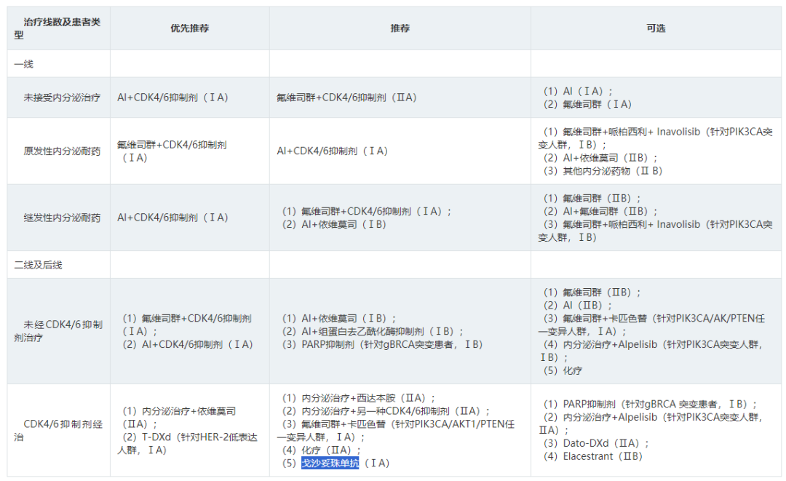Click the 原发性内分泌耐药 row label
The width and height of the screenshot is (786, 481).
pyautogui.click(x=62, y=151)
